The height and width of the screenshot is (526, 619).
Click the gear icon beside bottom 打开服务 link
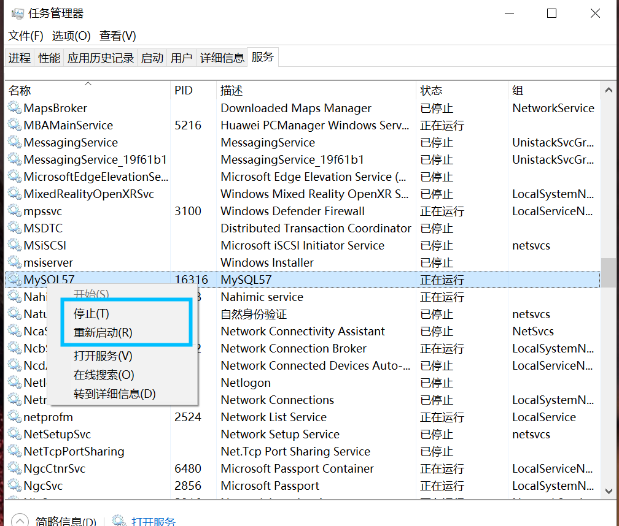119,520
